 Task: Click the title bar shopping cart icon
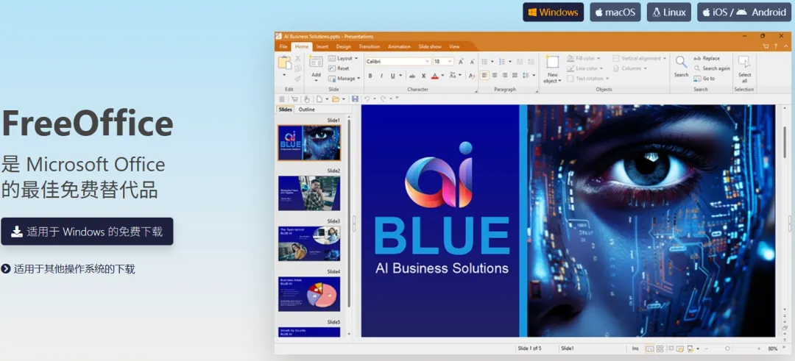[766, 46]
